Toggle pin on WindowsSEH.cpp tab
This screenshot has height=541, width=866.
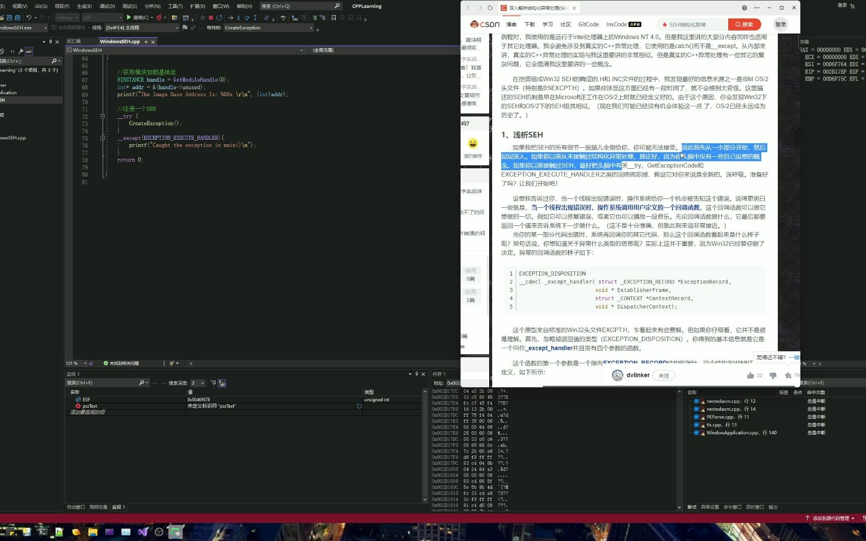[x=146, y=42]
